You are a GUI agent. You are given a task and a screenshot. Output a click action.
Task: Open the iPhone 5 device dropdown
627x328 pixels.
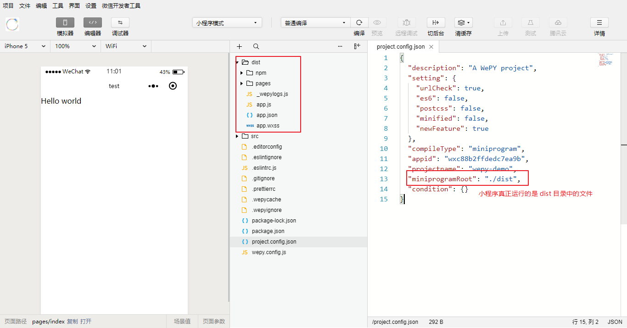(25, 46)
